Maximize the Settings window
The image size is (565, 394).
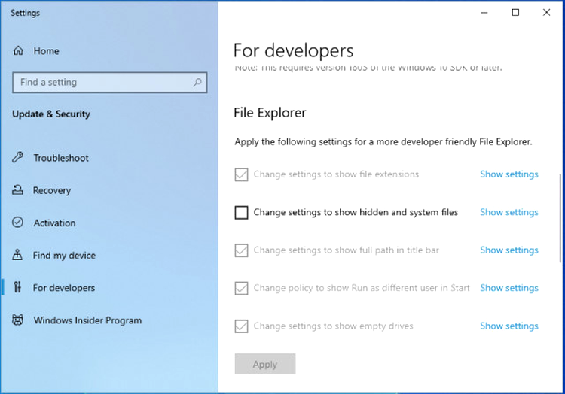(x=515, y=13)
